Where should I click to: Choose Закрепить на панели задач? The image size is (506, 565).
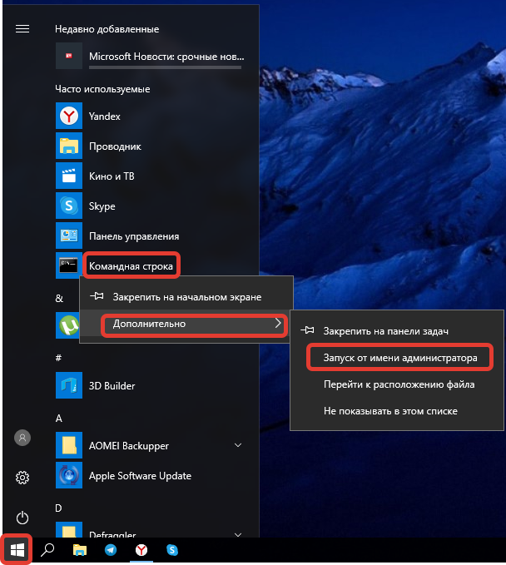[397, 331]
